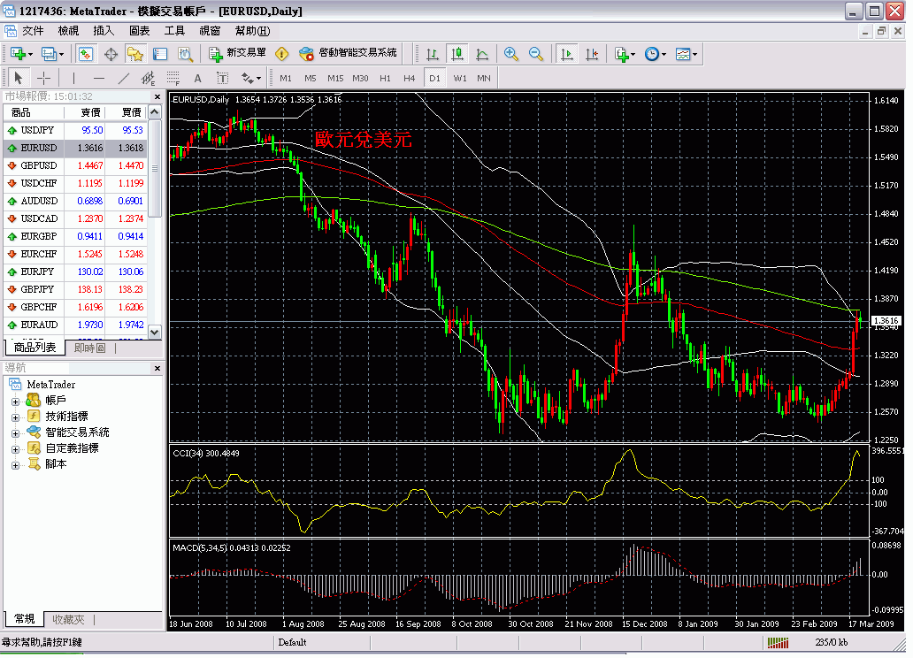The height and width of the screenshot is (658, 913).
Task: Toggle the Data Window crosshair-target icon
Action: tap(111, 54)
